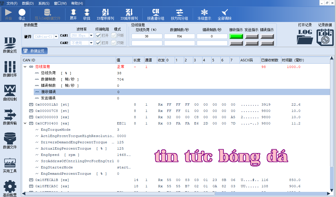Collapse all rows with 收拢
The width and height of the screenshot is (336, 197).
87,14
